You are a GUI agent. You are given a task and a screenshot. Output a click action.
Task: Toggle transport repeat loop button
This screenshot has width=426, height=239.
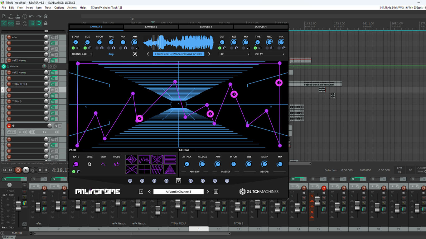[x=33, y=170]
